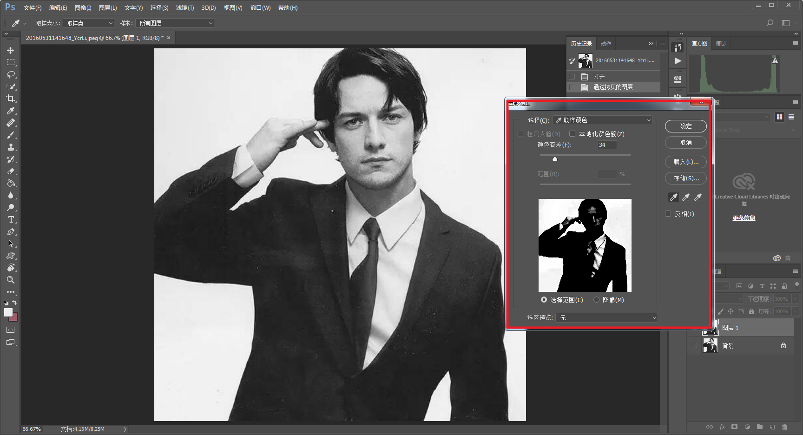This screenshot has width=803, height=435.
Task: Activate the sample-color eyedropper in Color Range dialog
Action: click(x=673, y=197)
